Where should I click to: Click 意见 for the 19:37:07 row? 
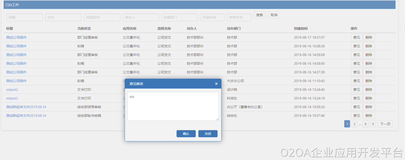(x=356, y=37)
